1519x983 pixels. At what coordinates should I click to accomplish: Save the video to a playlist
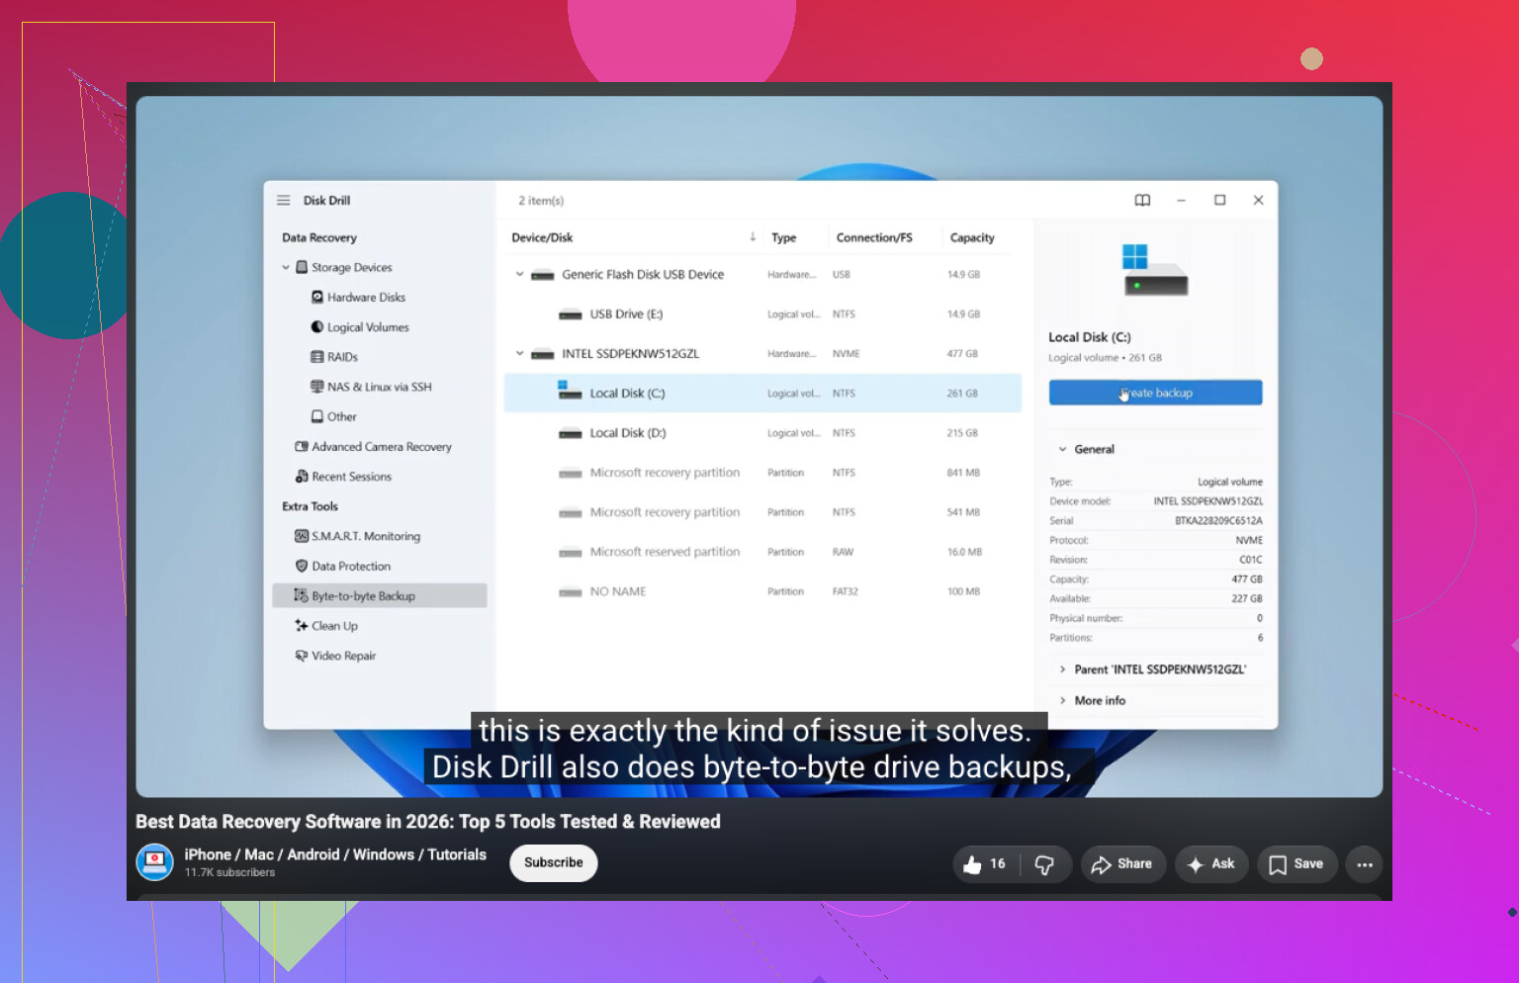pos(1296,864)
